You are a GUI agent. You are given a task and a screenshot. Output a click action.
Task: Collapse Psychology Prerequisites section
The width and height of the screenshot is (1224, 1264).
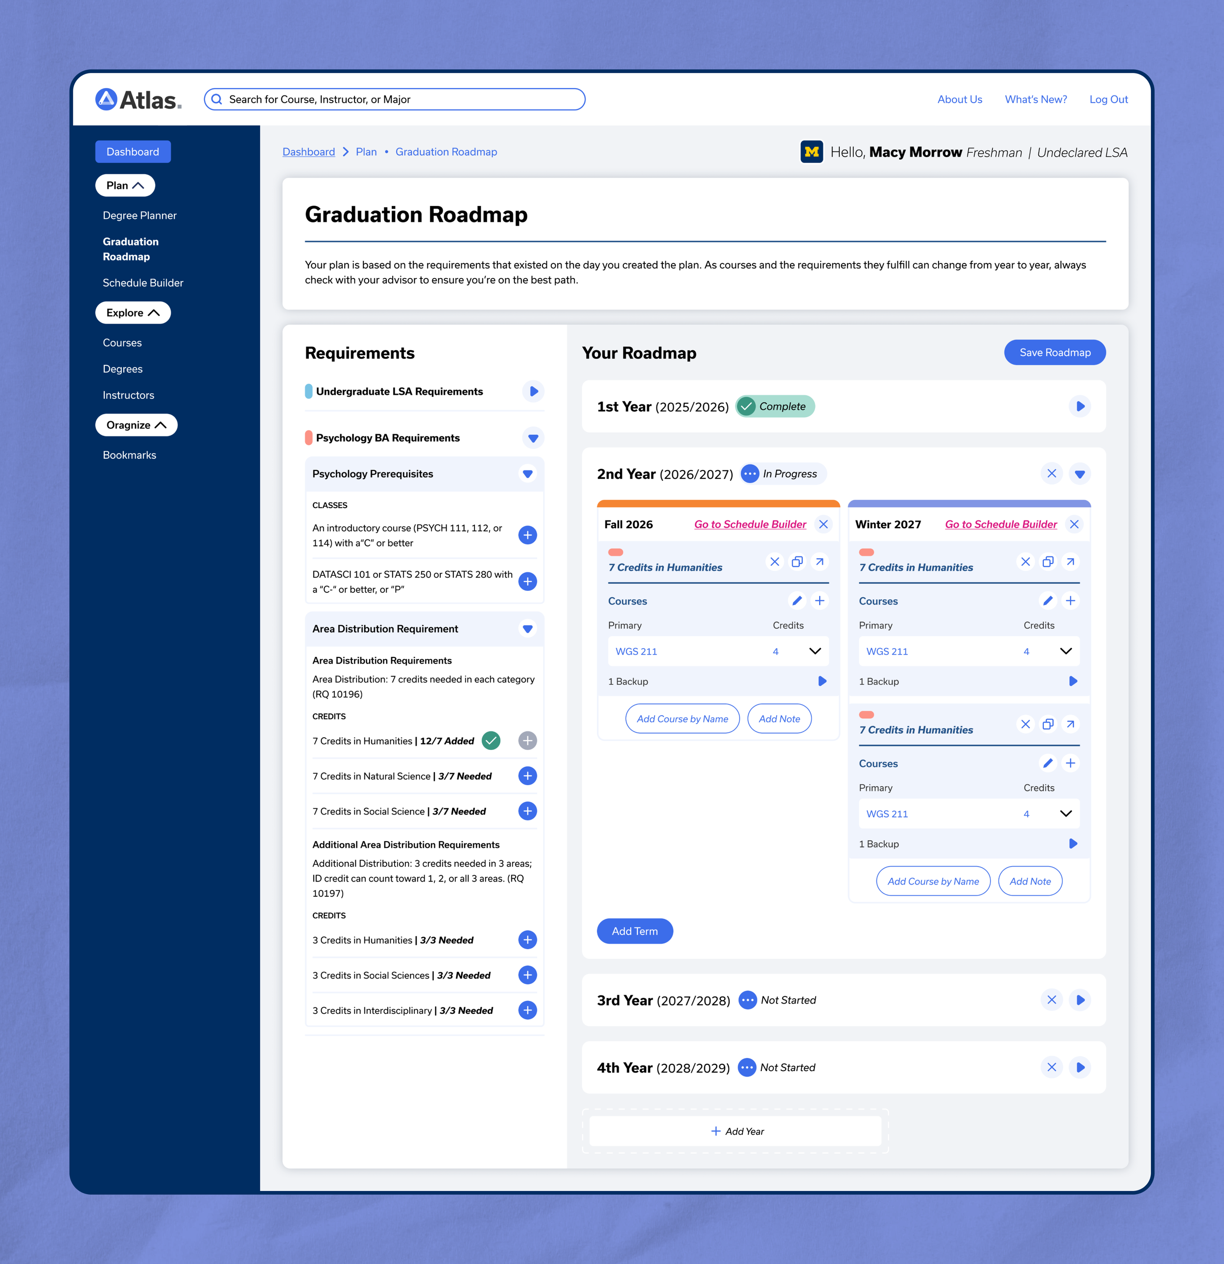point(527,474)
